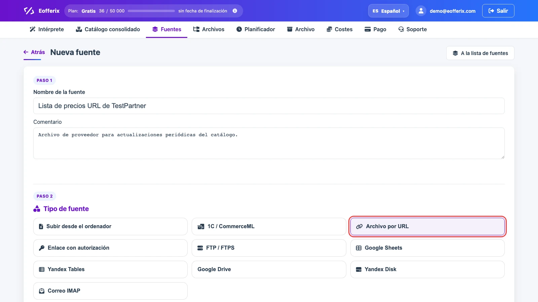
Task: Click the plan usage progress bar
Action: pyautogui.click(x=151, y=11)
